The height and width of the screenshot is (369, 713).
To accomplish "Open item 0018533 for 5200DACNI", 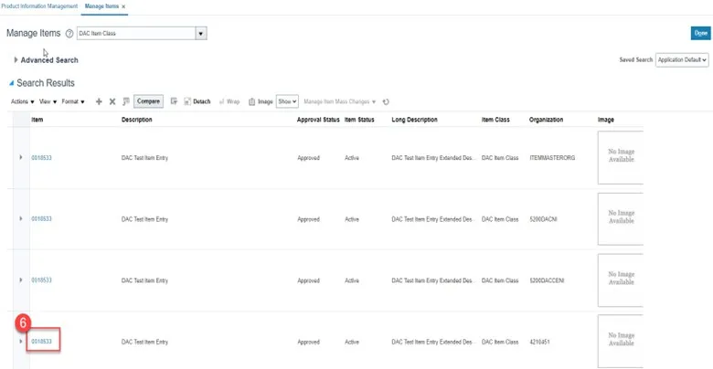I will (41, 219).
